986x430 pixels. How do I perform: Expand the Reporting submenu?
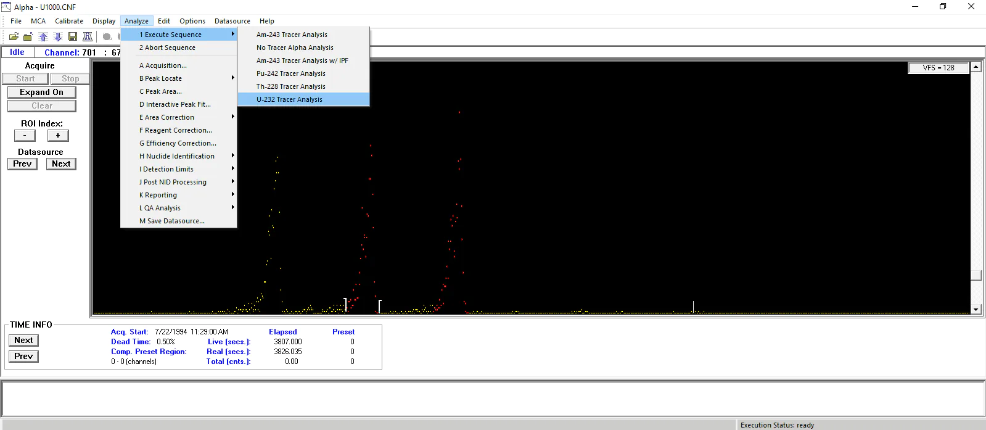(179, 195)
